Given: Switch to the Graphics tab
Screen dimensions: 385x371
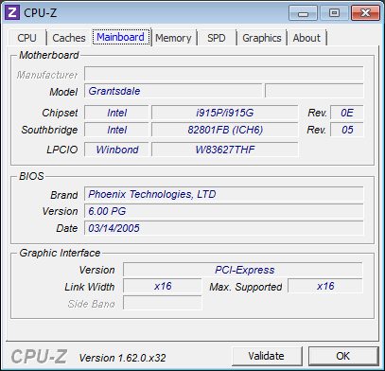Looking at the screenshot, I should (x=262, y=38).
